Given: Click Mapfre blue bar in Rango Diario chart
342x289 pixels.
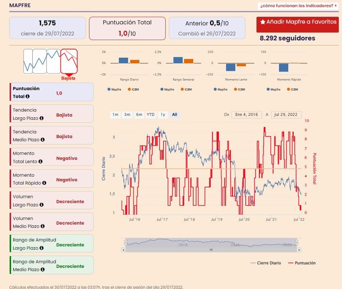Looking at the screenshot, I should click(x=123, y=60).
